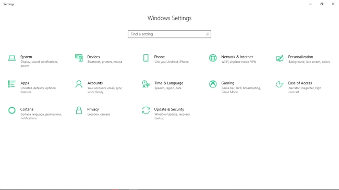The height and width of the screenshot is (190, 339).
Task: Click 'Windows Update, recovery, backup' text
Action: click(172, 116)
